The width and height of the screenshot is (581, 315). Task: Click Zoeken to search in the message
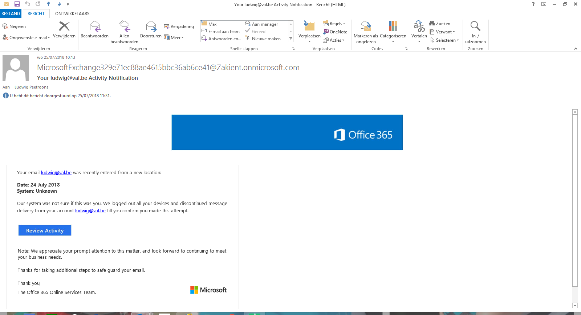click(x=440, y=24)
